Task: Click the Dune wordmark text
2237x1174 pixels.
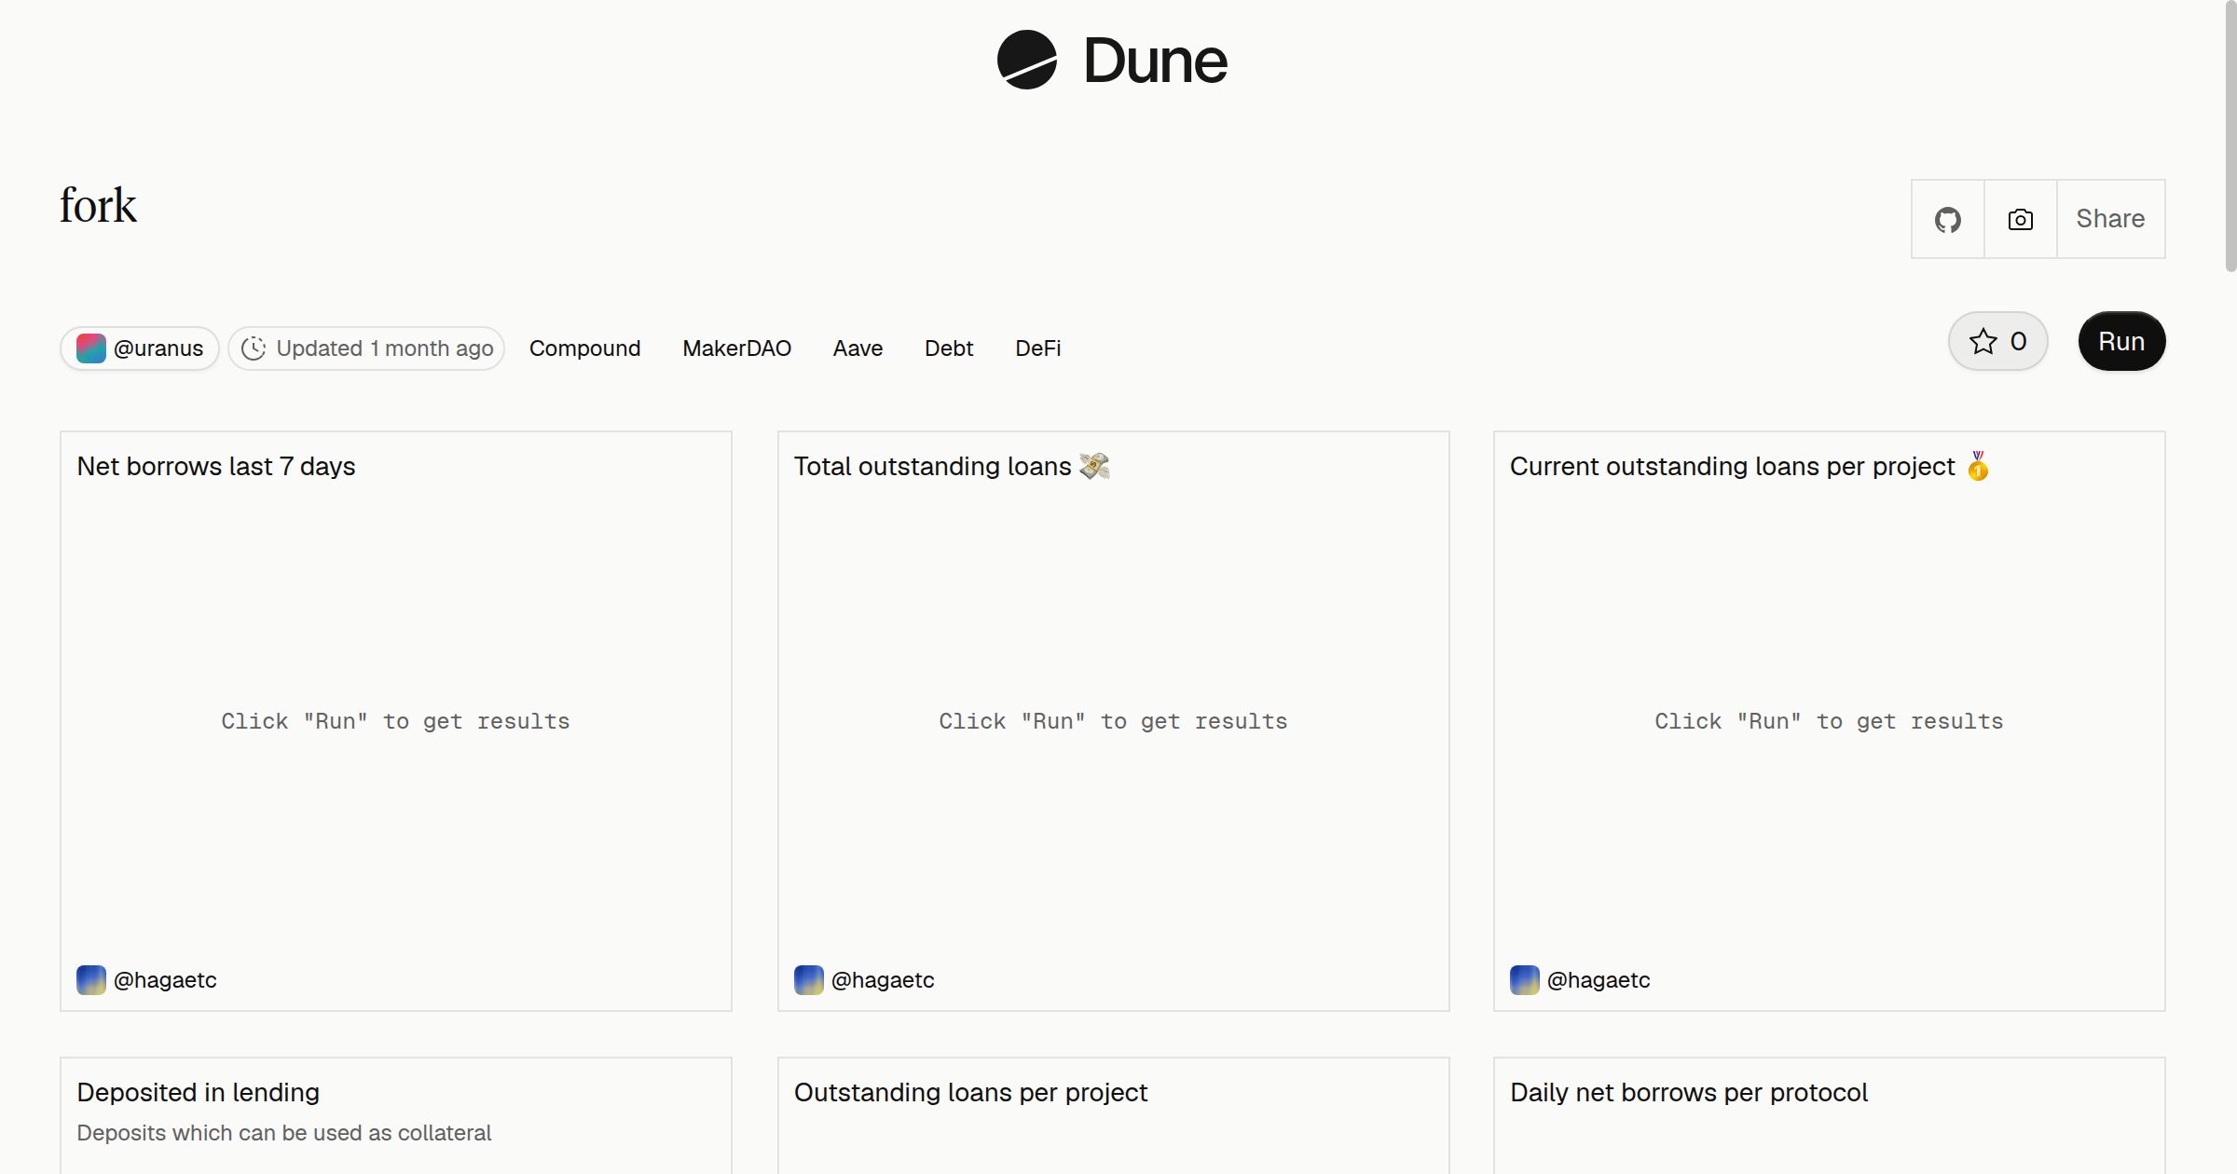Action: pyautogui.click(x=1155, y=61)
